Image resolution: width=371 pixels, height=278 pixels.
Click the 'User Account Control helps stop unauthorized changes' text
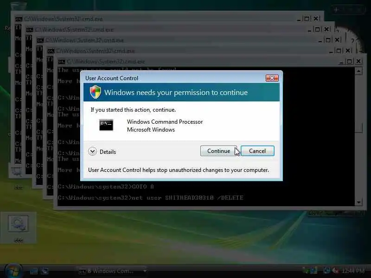coord(179,170)
